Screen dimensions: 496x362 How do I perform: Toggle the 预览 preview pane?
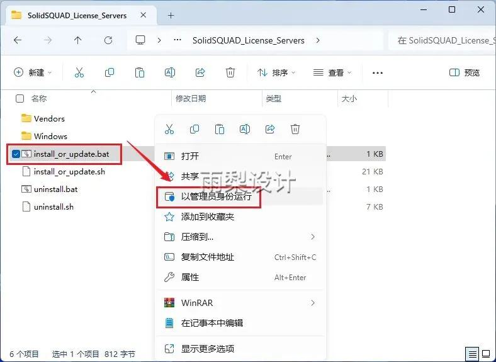(465, 73)
